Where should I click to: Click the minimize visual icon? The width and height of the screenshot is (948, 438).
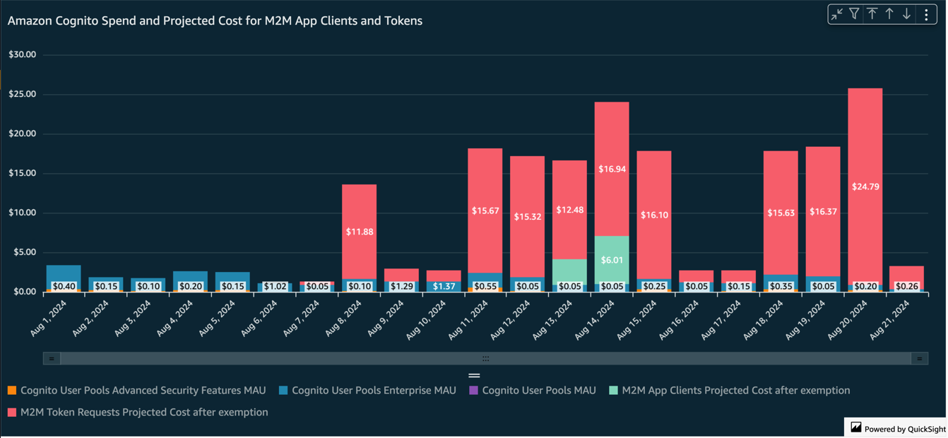click(x=837, y=13)
